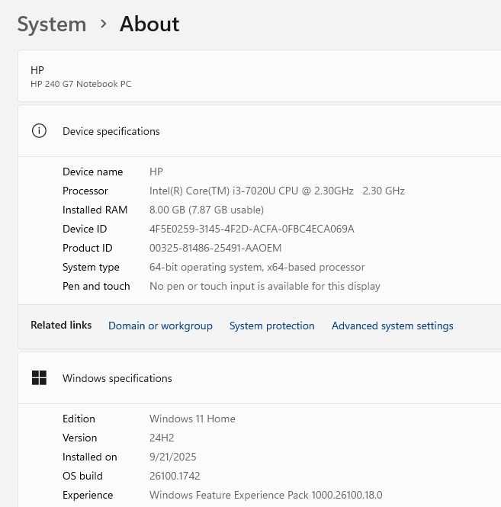
Task: Collapse the Windows specifications section header
Action: (259, 378)
